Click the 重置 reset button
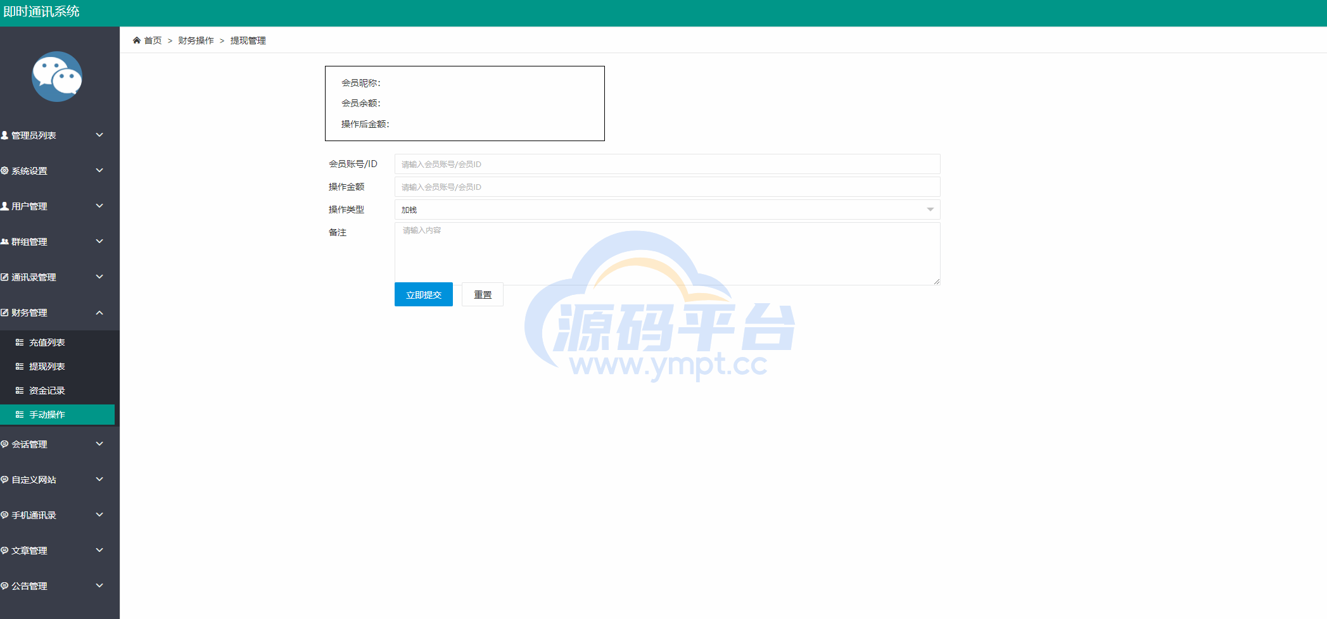Image resolution: width=1327 pixels, height=619 pixels. [x=483, y=294]
